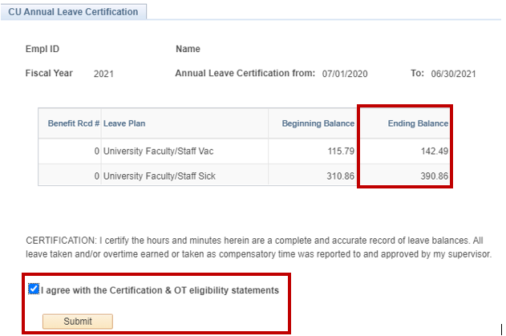Click the 115.79 vacation beginning balance
Image resolution: width=506 pixels, height=336 pixels.
(x=341, y=151)
